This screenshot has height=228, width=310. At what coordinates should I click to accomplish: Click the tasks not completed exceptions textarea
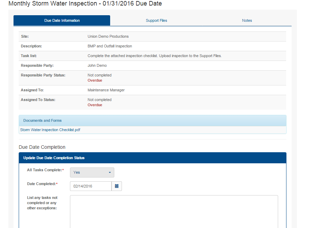point(174,212)
